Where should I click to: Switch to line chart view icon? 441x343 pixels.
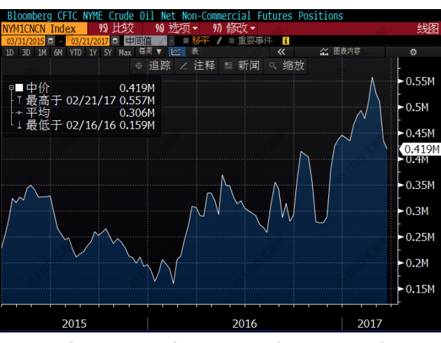pyautogui.click(x=175, y=52)
